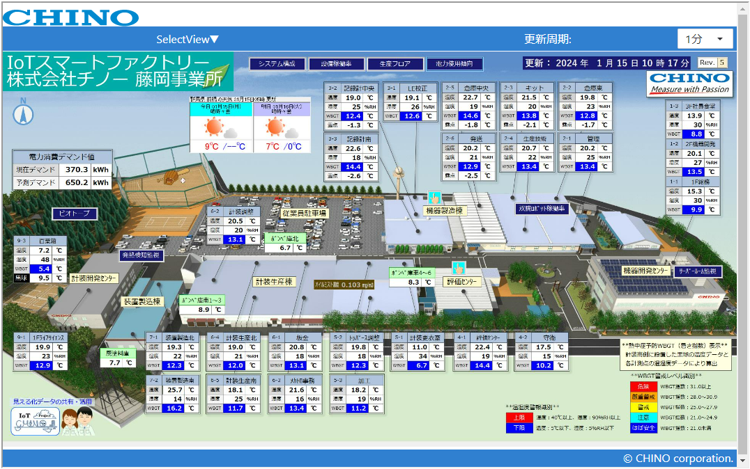750x469 pixels.
Task: Click the 2-6 発送 sensor header
Action: pyautogui.click(x=468, y=138)
